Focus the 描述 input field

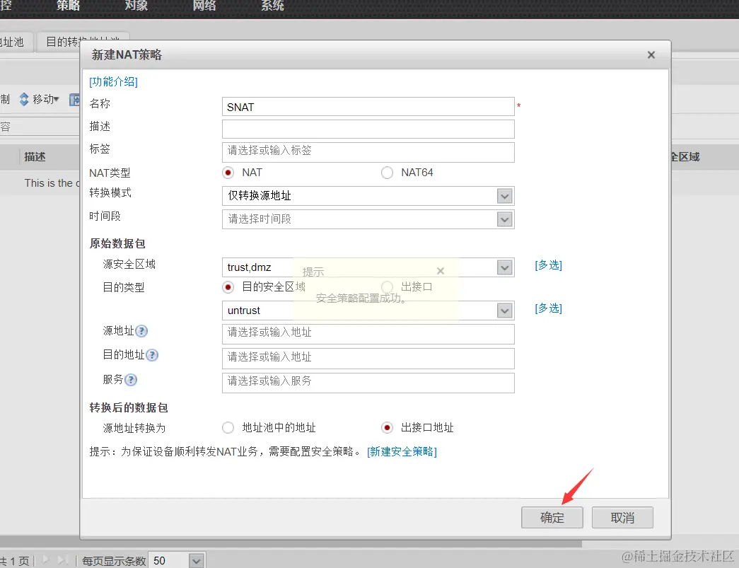(368, 129)
